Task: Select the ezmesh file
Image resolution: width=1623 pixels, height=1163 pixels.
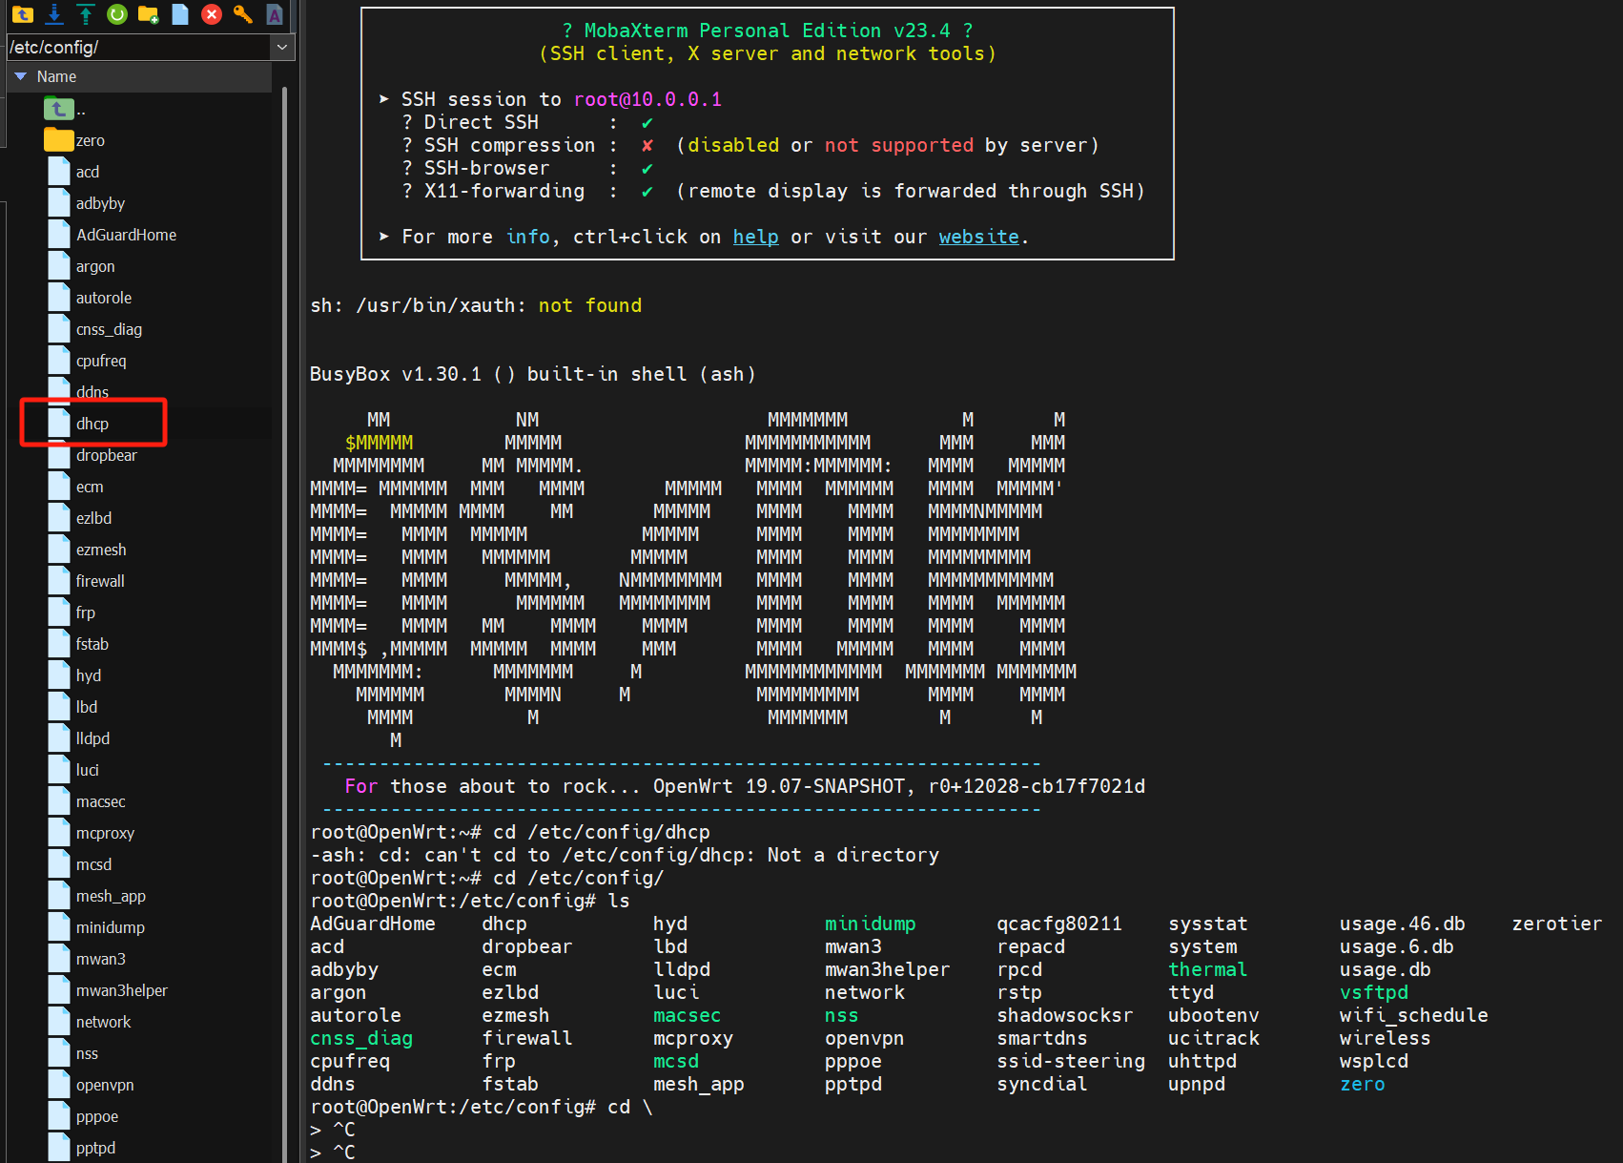Action: (x=88, y=550)
